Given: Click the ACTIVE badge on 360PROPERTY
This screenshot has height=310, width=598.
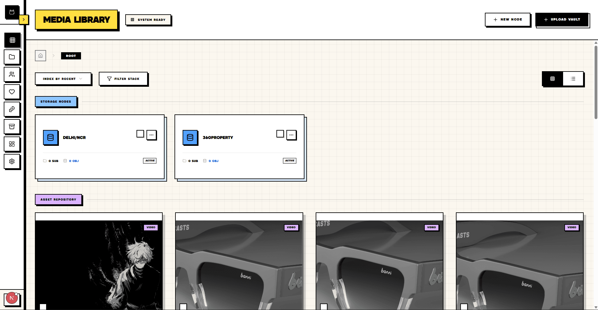Looking at the screenshot, I should [290, 161].
